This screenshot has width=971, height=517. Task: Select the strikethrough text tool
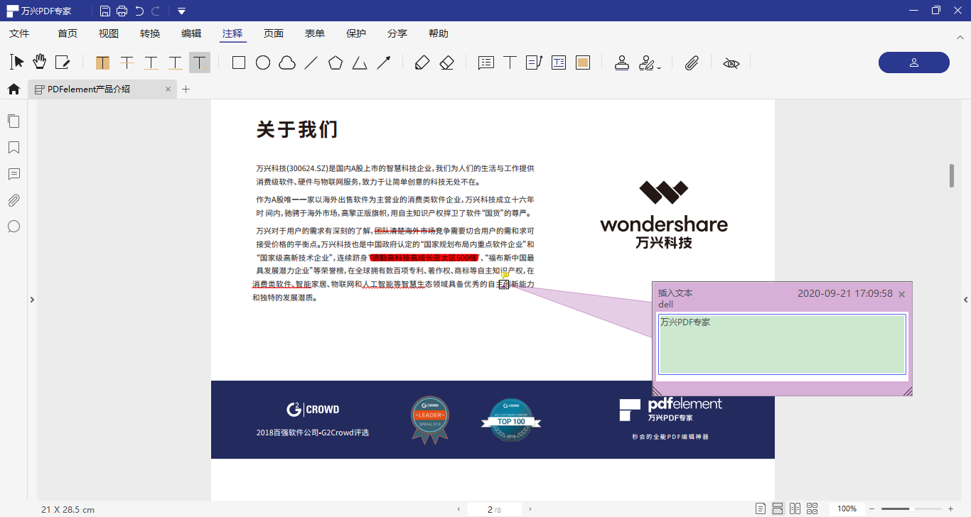click(x=127, y=62)
